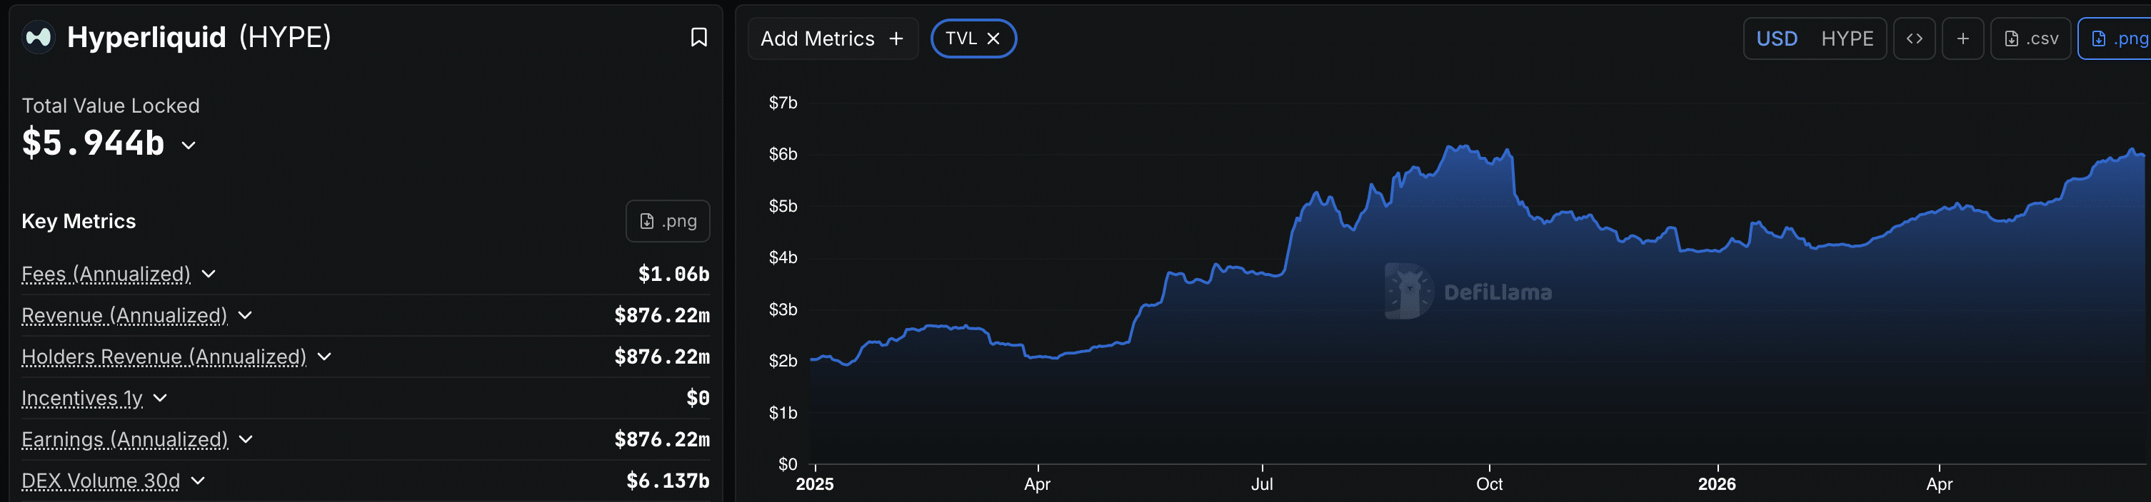
Task: Expand Fees (Annualized) details
Action: [x=209, y=274]
